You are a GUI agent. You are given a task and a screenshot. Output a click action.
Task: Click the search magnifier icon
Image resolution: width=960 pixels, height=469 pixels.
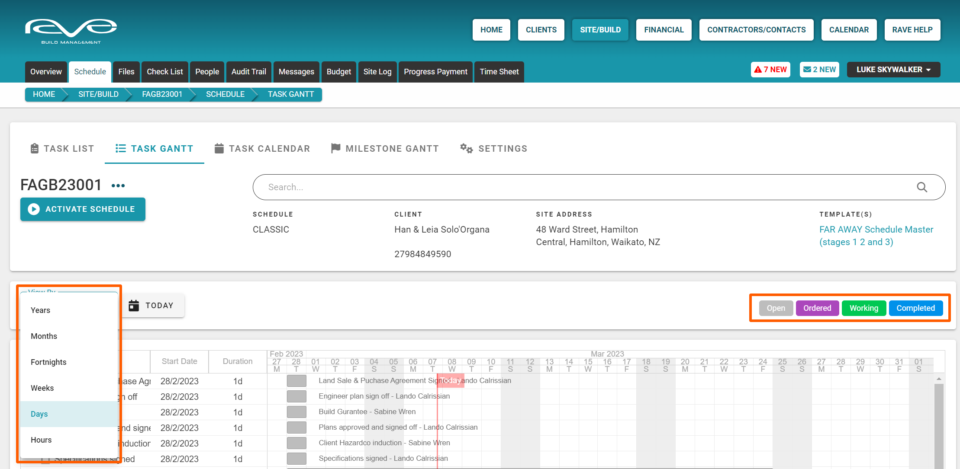921,187
